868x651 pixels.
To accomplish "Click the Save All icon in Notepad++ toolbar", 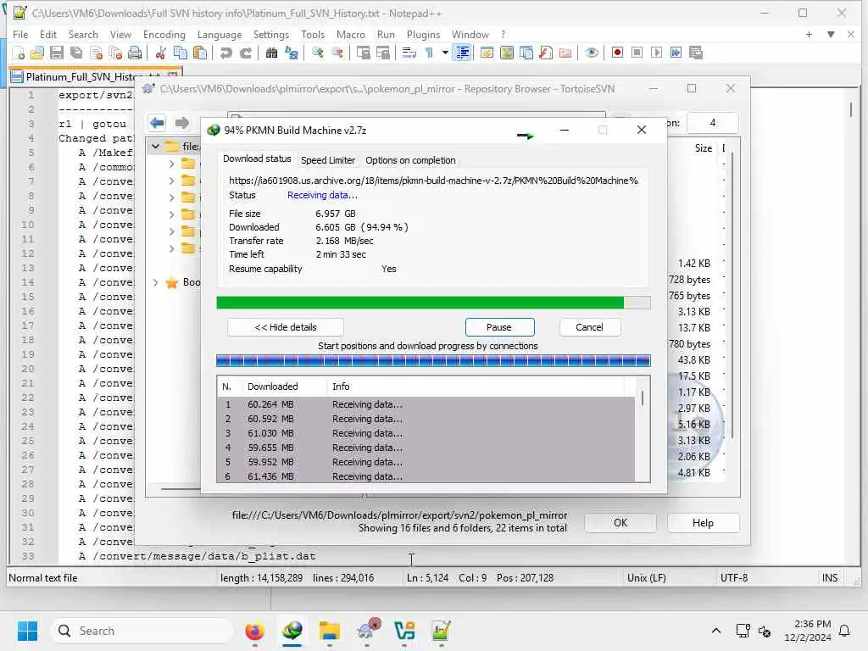I will 76,53.
